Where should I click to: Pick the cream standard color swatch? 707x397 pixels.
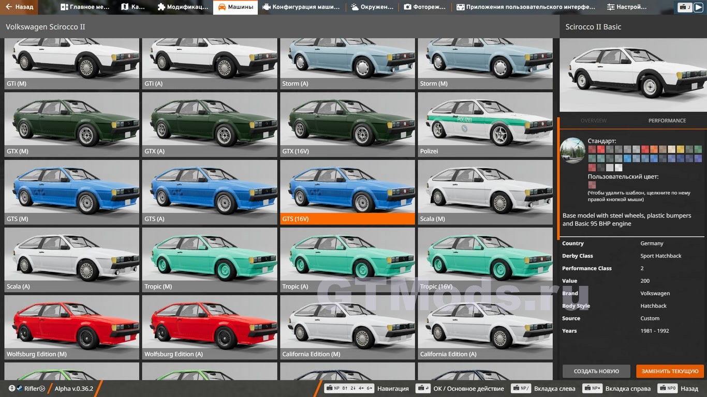tap(671, 149)
